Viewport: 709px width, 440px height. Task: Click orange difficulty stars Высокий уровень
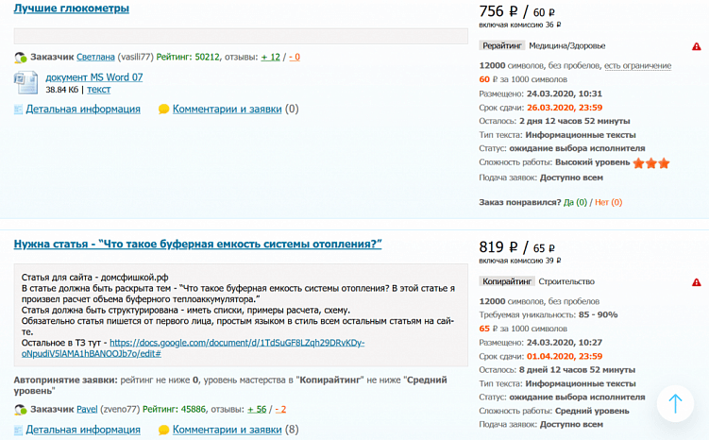tap(651, 163)
